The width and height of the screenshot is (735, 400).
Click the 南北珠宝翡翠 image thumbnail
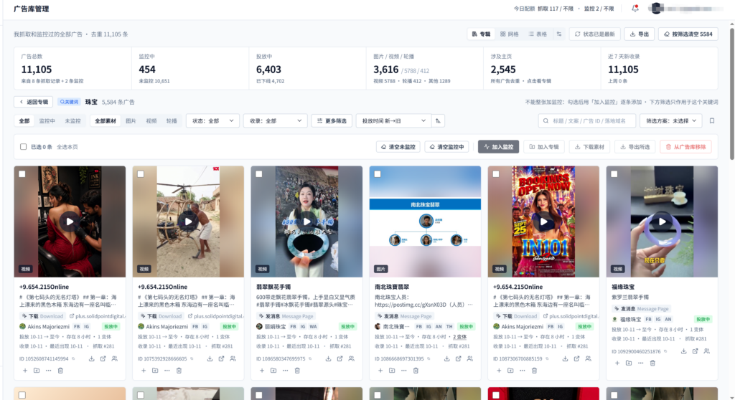tap(425, 222)
